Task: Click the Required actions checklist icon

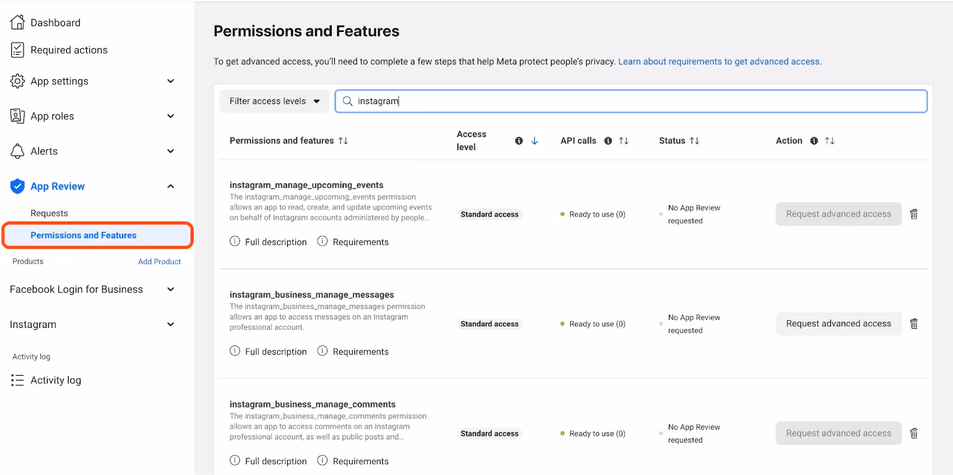Action: tap(17, 50)
